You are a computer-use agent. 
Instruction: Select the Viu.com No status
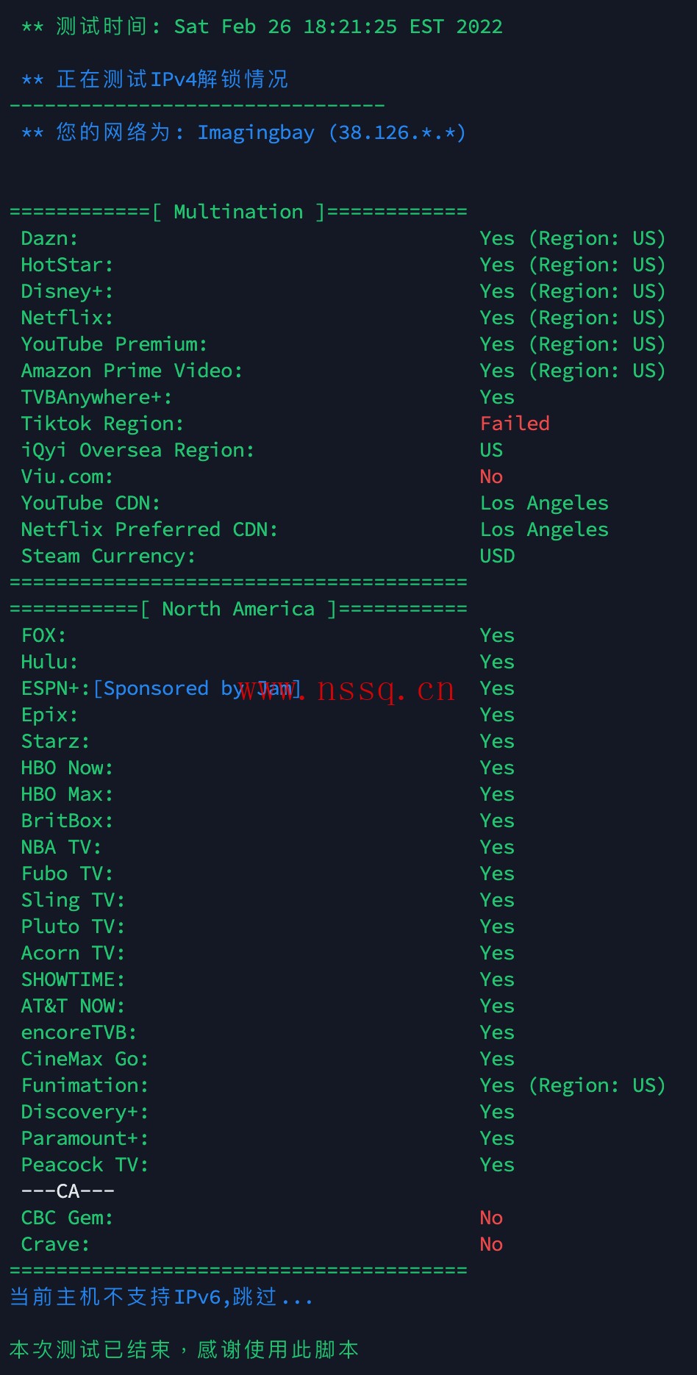pos(491,476)
